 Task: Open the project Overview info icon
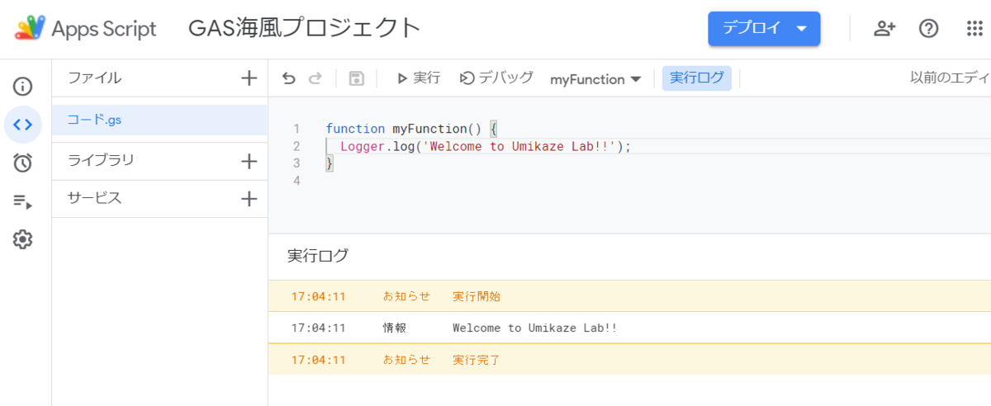pos(23,86)
